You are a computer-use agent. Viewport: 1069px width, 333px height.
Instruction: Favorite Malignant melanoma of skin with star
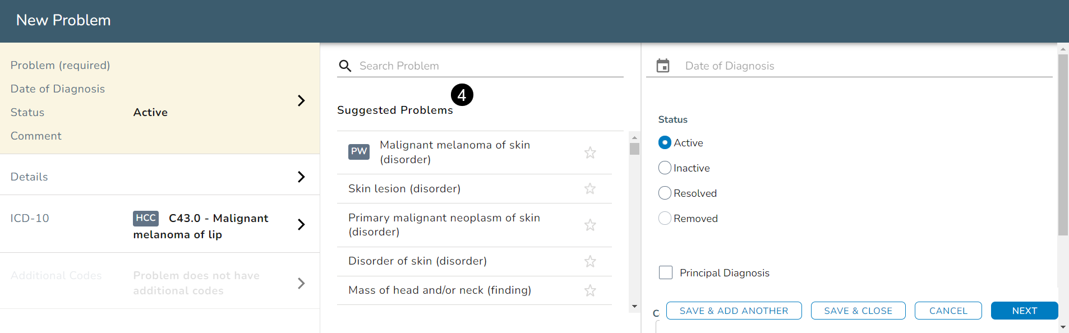click(x=590, y=152)
